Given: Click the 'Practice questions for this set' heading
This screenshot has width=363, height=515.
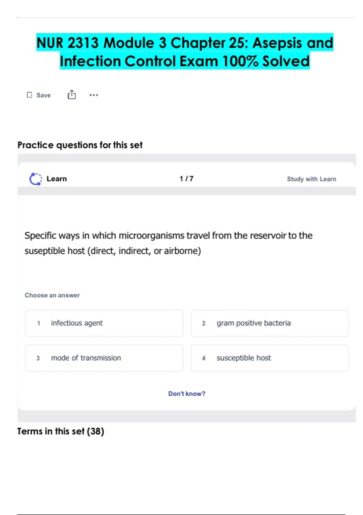Looking at the screenshot, I should (x=80, y=145).
